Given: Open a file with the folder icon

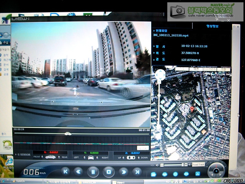Looking at the screenshot, I should (154, 174).
